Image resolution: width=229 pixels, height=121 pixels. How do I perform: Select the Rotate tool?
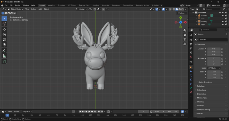tap(4, 35)
